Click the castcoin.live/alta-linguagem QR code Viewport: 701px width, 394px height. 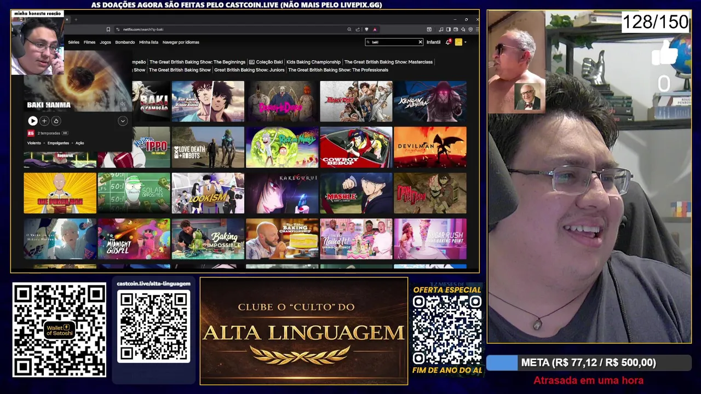tap(154, 327)
